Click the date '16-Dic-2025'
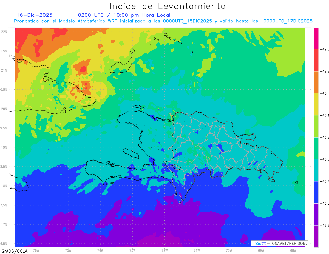329x254 pixels. click(x=35, y=15)
